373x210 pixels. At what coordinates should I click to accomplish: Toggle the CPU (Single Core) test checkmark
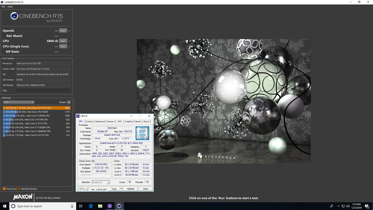click(x=70, y=46)
